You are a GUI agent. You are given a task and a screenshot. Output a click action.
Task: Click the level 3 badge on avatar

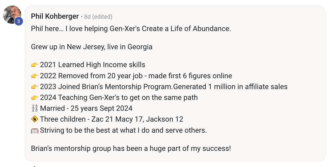(x=18, y=21)
